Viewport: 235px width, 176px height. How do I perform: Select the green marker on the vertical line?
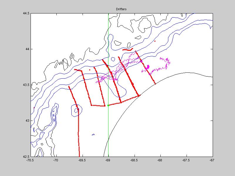click(108, 106)
